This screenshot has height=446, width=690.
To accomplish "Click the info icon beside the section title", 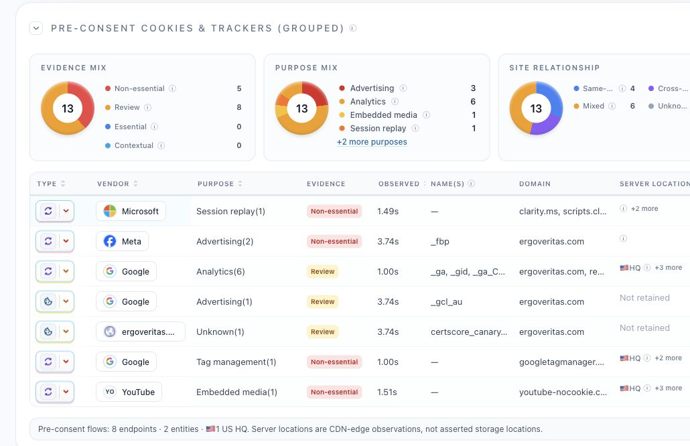I will (x=353, y=28).
